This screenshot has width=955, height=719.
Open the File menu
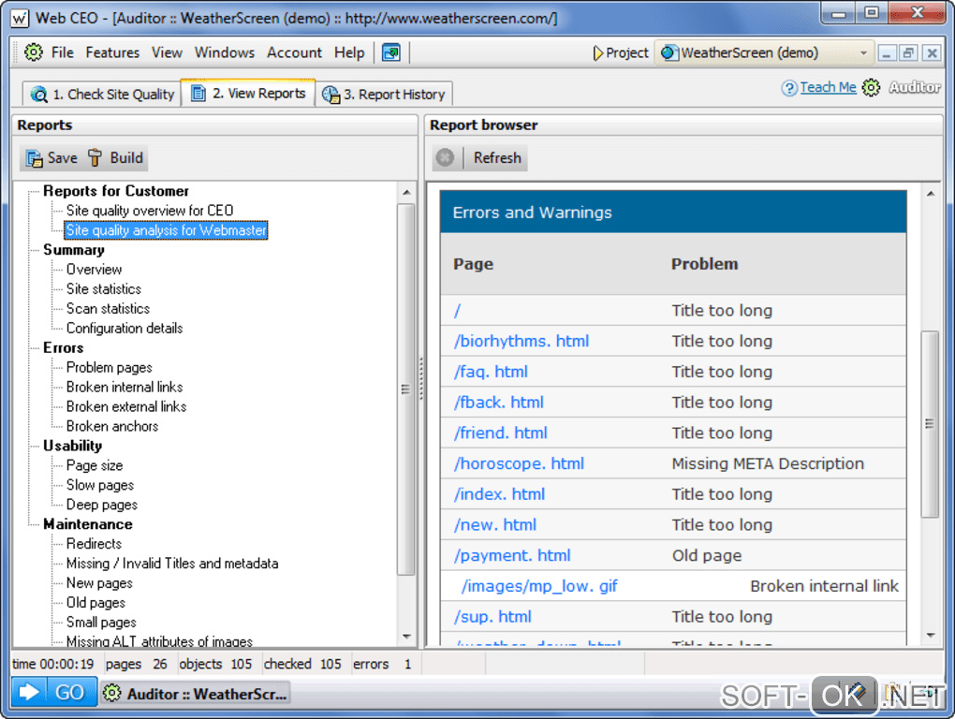[x=62, y=53]
